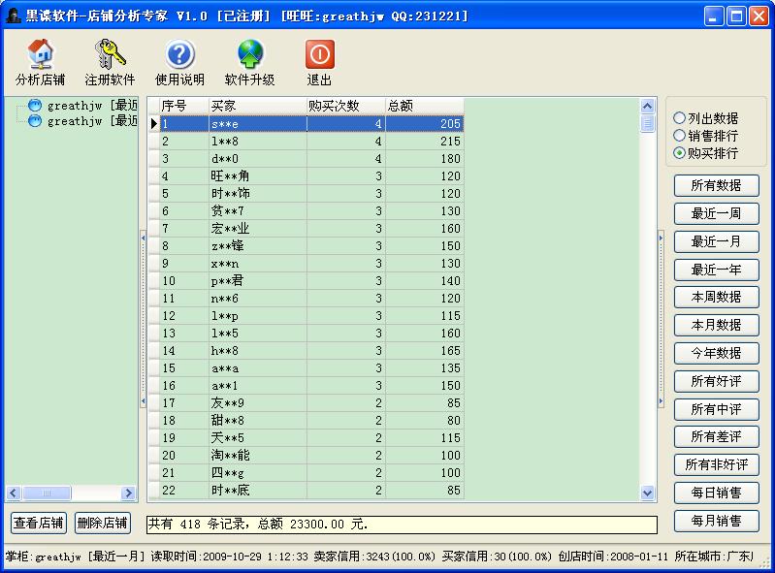
Task: Select buyer cell x**n
Action: pos(257,264)
